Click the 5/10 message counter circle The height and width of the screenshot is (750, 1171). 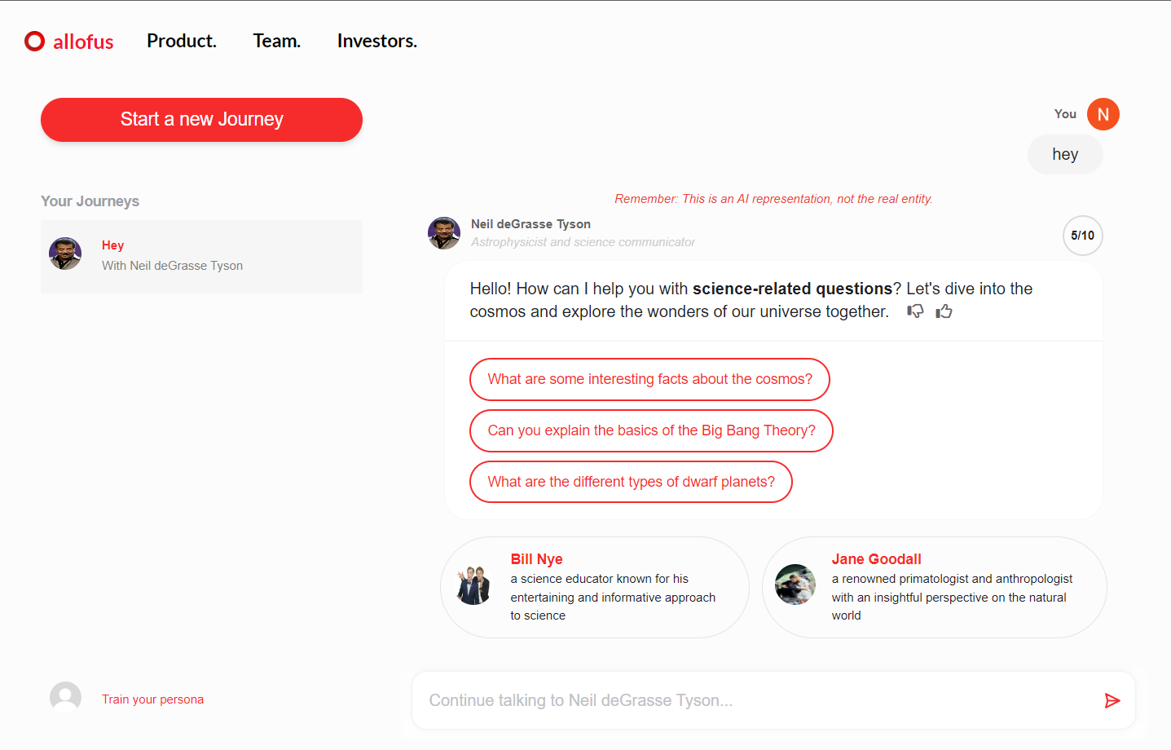click(1083, 236)
